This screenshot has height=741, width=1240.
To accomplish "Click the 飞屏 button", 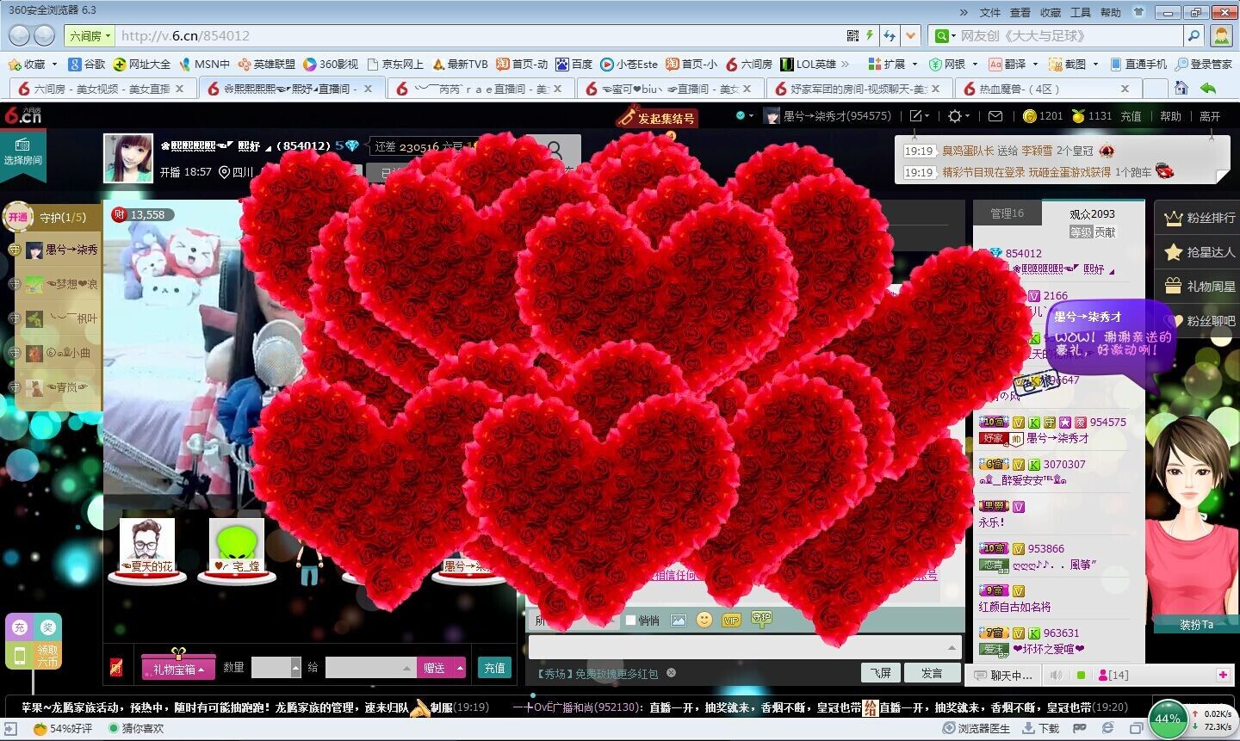I will click(881, 673).
